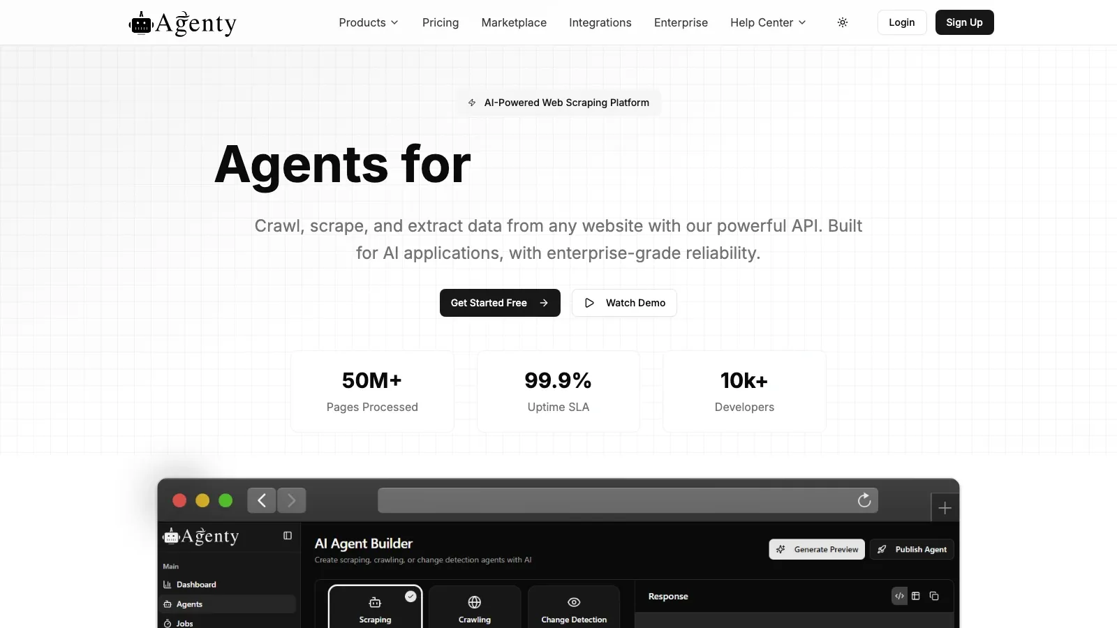
Task: Click the "Create scraping, crawling" subtitle text
Action: 423,560
